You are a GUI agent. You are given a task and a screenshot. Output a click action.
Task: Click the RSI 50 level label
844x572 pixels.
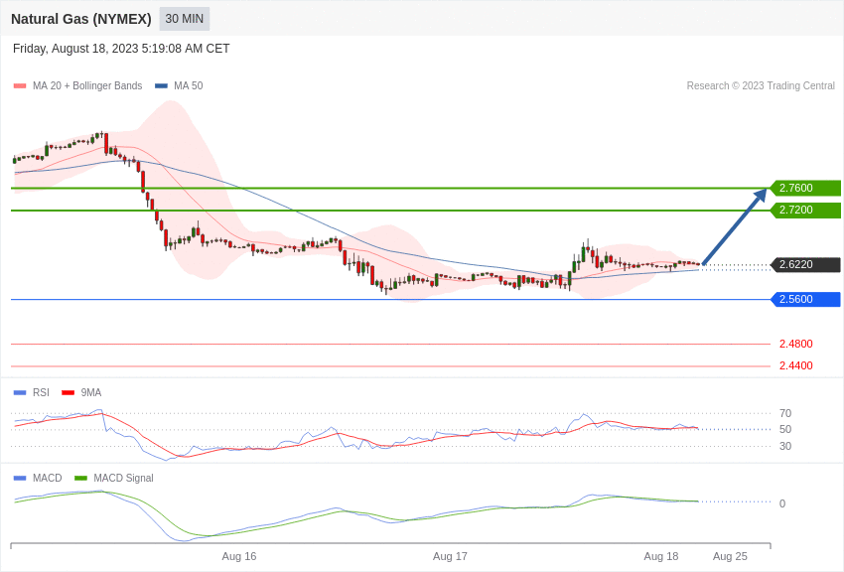click(785, 429)
